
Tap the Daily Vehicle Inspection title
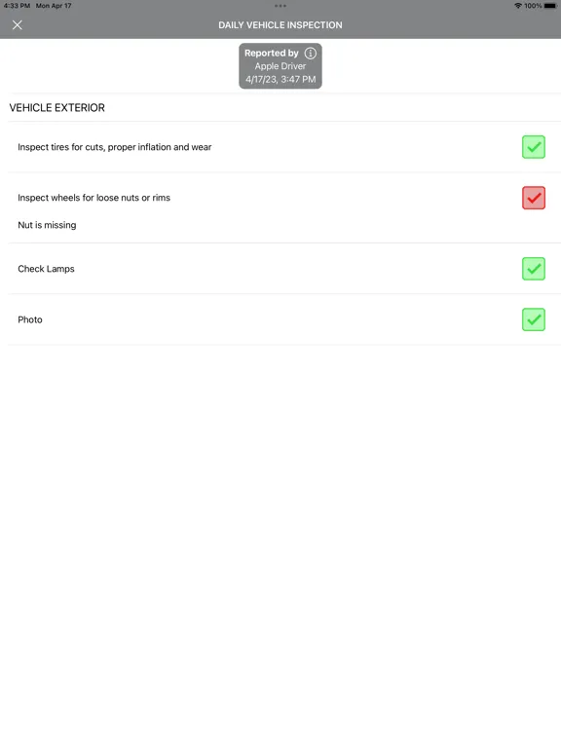tap(280, 24)
